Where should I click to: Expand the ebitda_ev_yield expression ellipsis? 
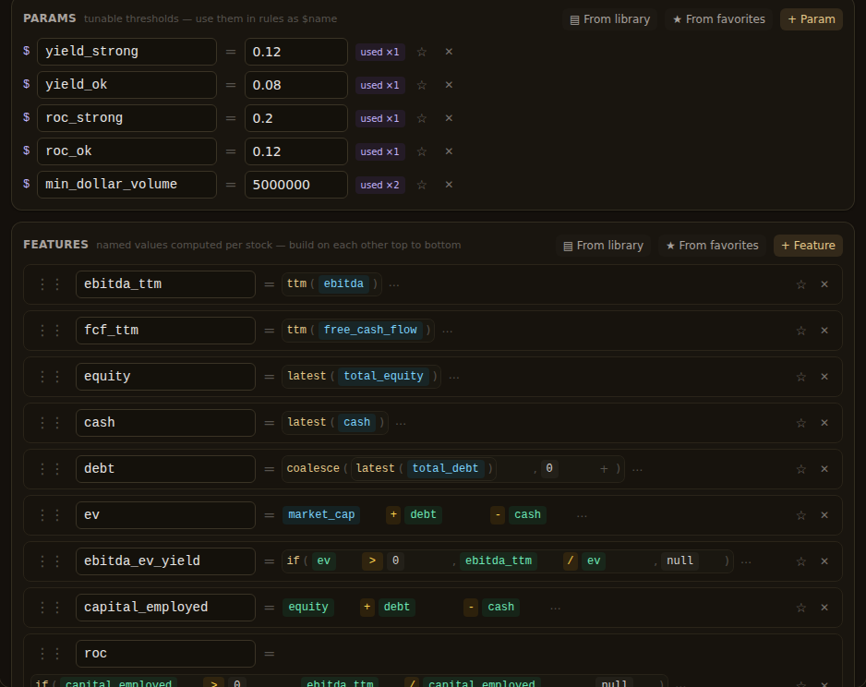[746, 561]
